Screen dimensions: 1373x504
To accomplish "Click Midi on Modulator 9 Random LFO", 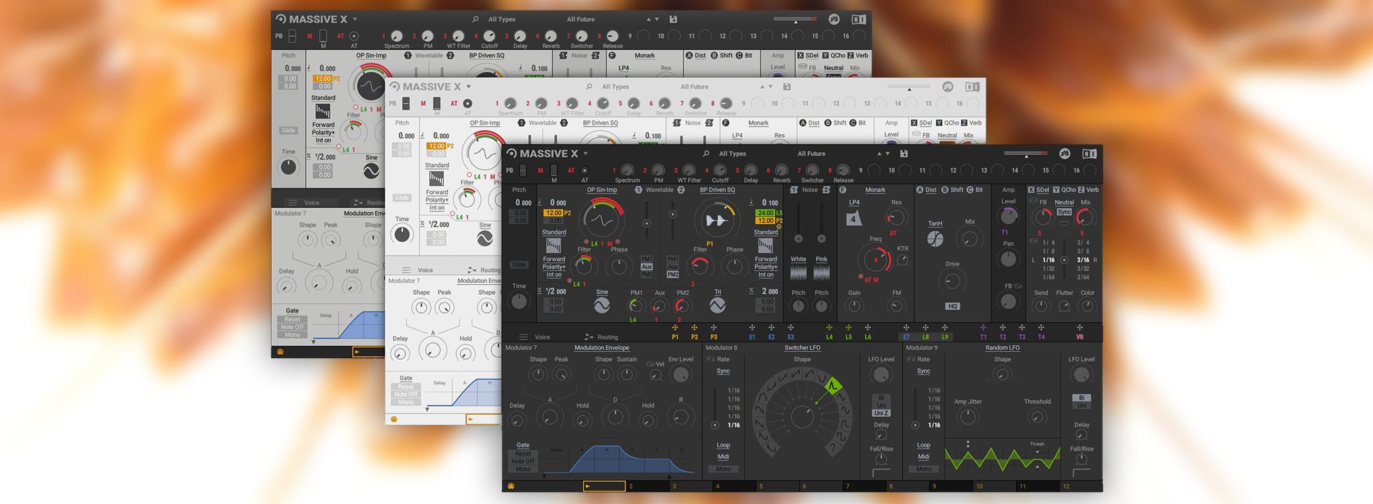I will click(x=923, y=456).
